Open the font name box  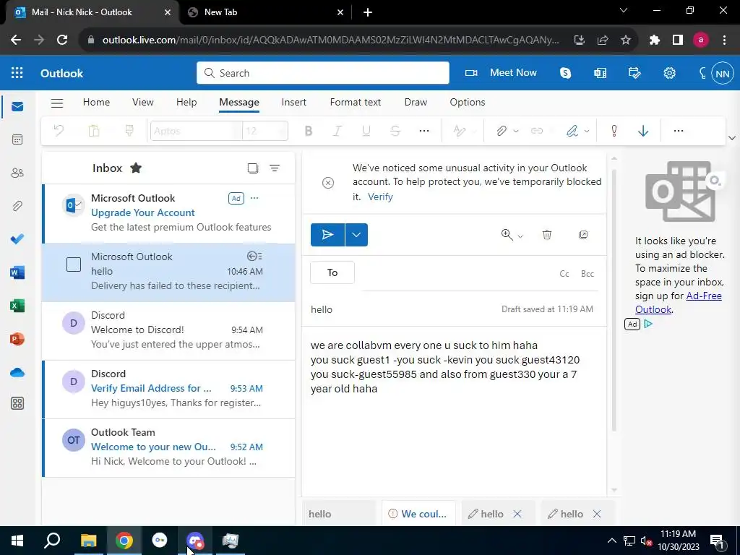[197, 131]
